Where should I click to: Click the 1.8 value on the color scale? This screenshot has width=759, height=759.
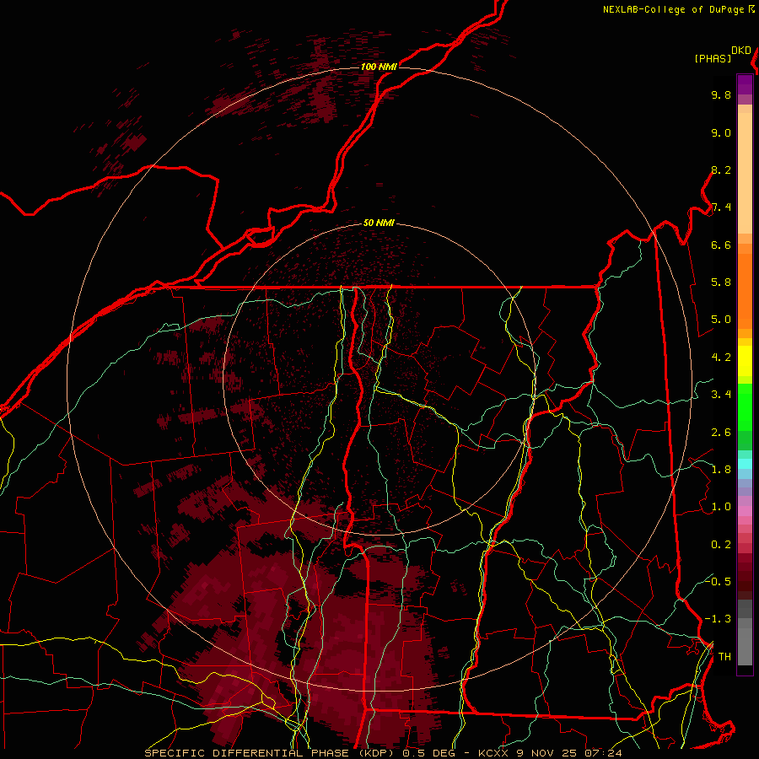coord(721,470)
